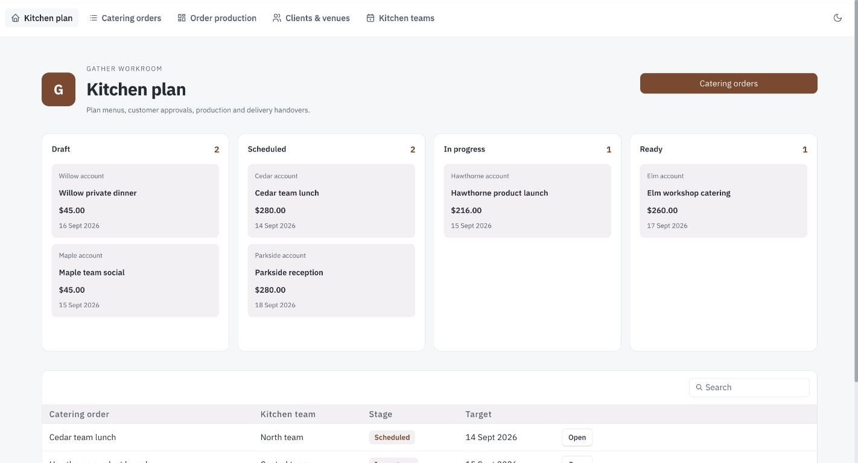Click the grid icon beside Order production
858x463 pixels.
click(182, 18)
